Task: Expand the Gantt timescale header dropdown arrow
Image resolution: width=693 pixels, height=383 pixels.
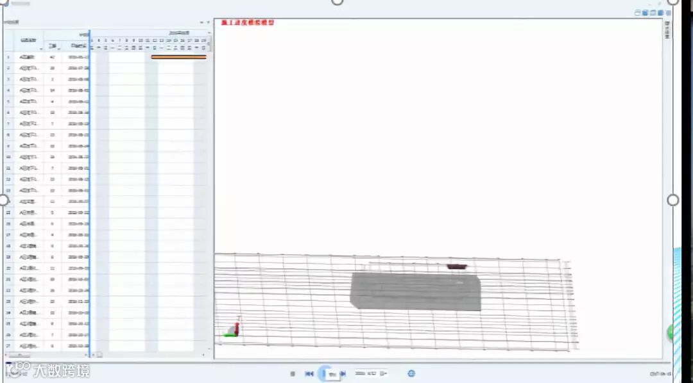Action: 209,33
